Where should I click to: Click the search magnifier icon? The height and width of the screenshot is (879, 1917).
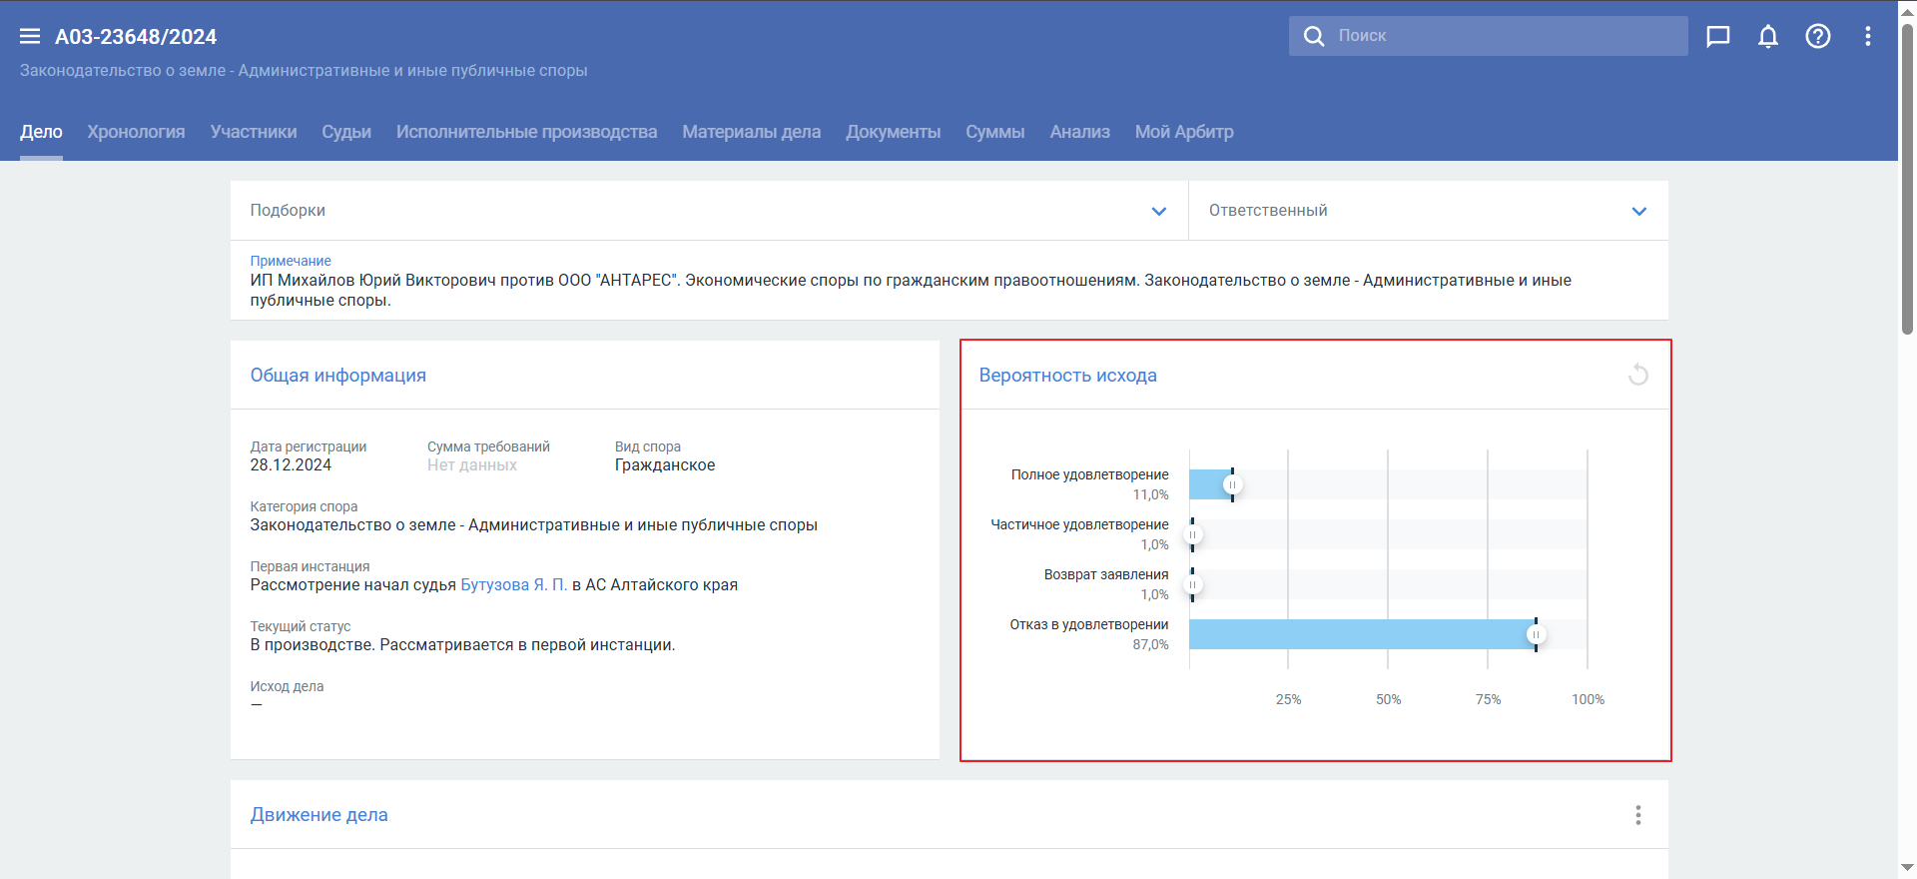point(1314,36)
